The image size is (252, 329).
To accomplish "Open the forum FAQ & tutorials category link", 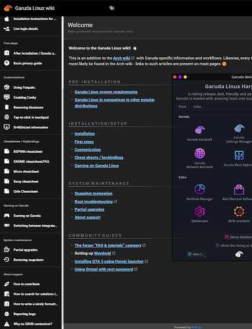I will (108, 245).
